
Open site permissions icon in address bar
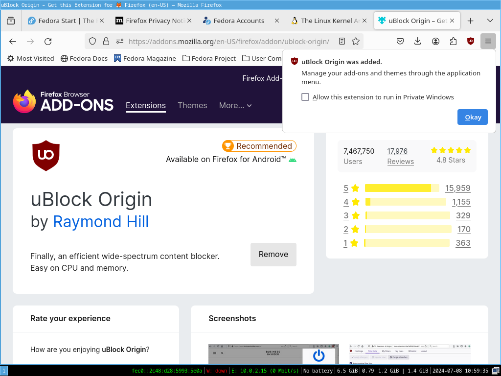pyautogui.click(x=120, y=41)
